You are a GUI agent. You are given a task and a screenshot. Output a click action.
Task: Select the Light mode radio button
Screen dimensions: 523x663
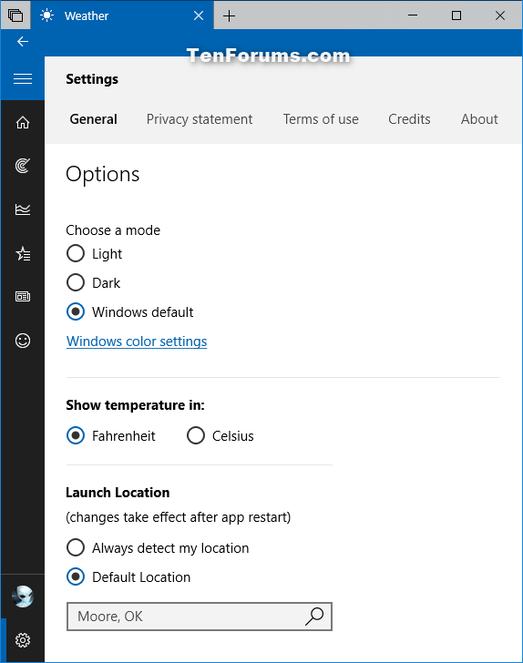tap(76, 254)
